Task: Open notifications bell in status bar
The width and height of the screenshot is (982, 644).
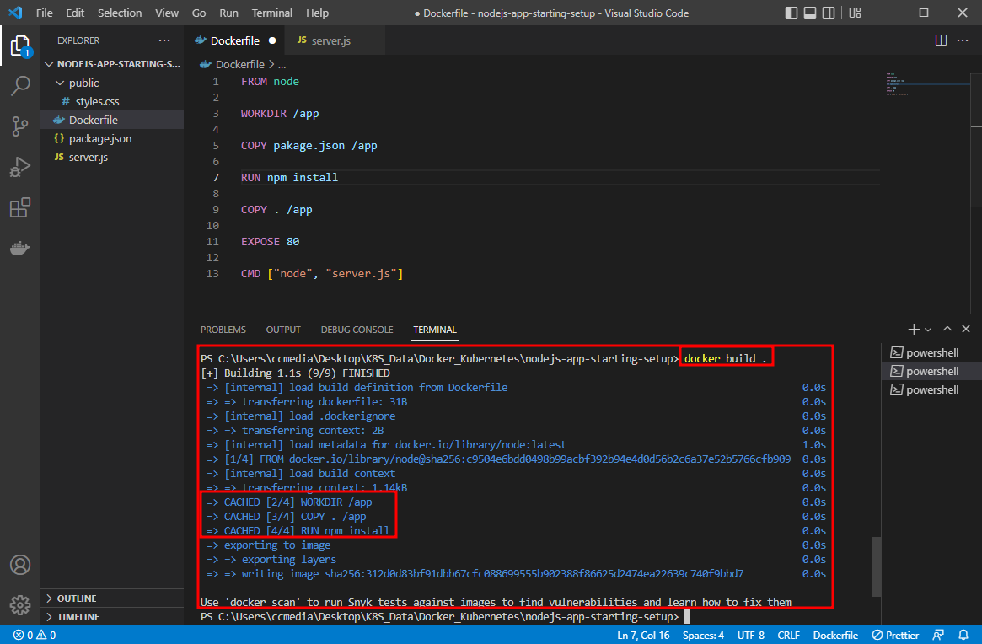Action: click(963, 636)
